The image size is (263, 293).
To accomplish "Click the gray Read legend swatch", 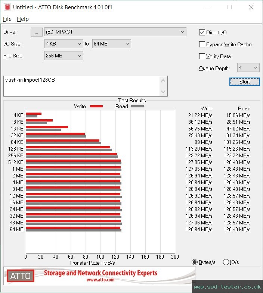I will [x=137, y=106].
